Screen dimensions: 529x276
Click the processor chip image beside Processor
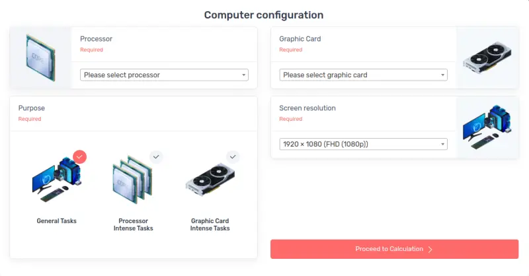coord(41,57)
